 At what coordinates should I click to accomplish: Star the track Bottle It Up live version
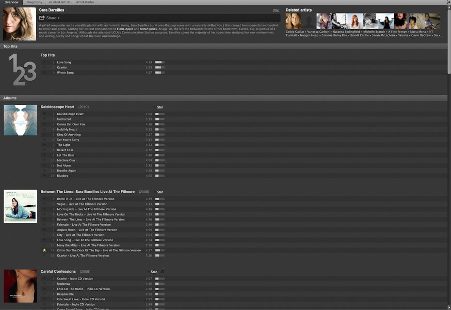[44, 199]
